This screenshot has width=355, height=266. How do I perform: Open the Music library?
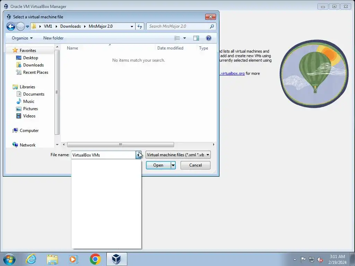[x=28, y=101]
